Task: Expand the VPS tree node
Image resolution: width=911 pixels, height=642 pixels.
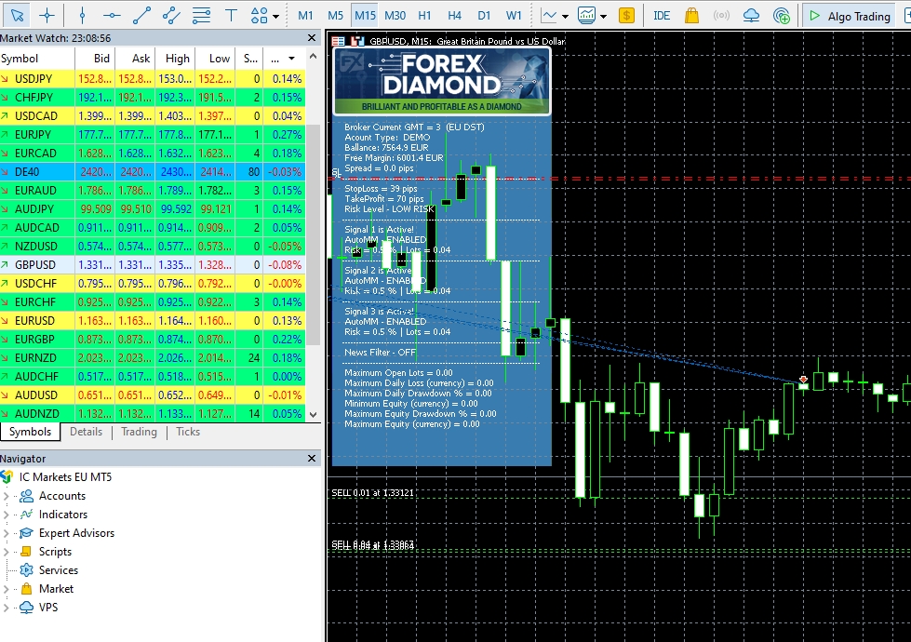Action: tap(6, 608)
